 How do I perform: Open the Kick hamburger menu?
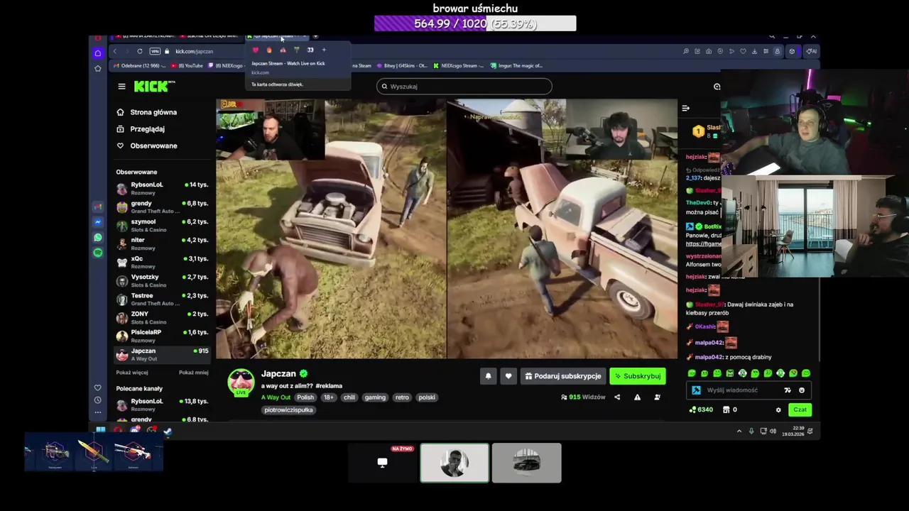coord(121,87)
